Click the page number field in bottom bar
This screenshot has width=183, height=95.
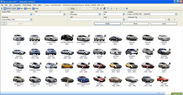167,93
